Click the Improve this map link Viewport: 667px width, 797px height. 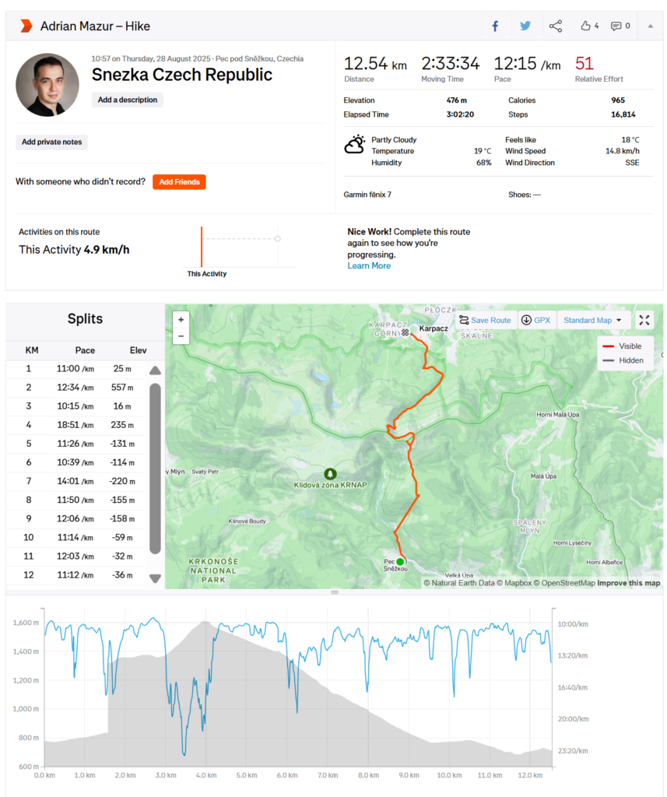coord(628,583)
